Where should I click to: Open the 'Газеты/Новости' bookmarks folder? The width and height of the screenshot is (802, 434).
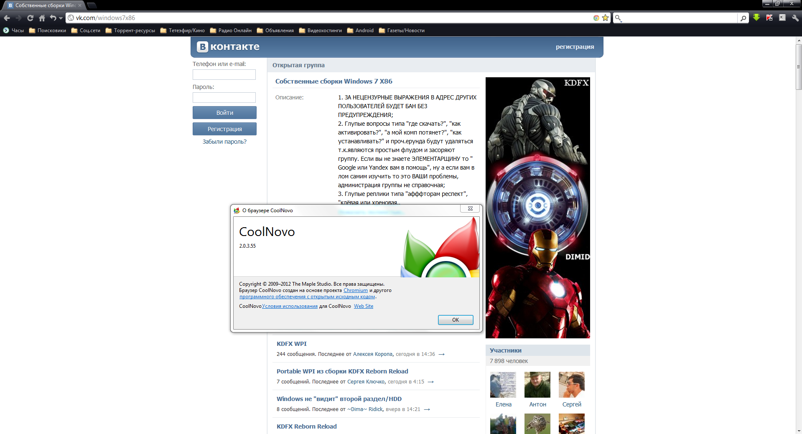point(402,30)
